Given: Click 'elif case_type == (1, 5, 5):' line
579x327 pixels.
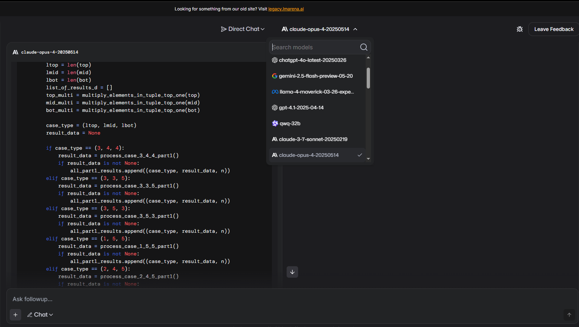Looking at the screenshot, I should pos(88,239).
